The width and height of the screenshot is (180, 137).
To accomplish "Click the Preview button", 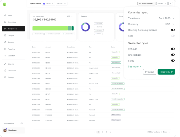I will click(149, 72).
